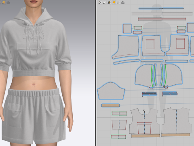Screen dimensions: 194x146
Task: Select the green-outlined rectangle above shorts pocket piece
Action: pos(119,114)
